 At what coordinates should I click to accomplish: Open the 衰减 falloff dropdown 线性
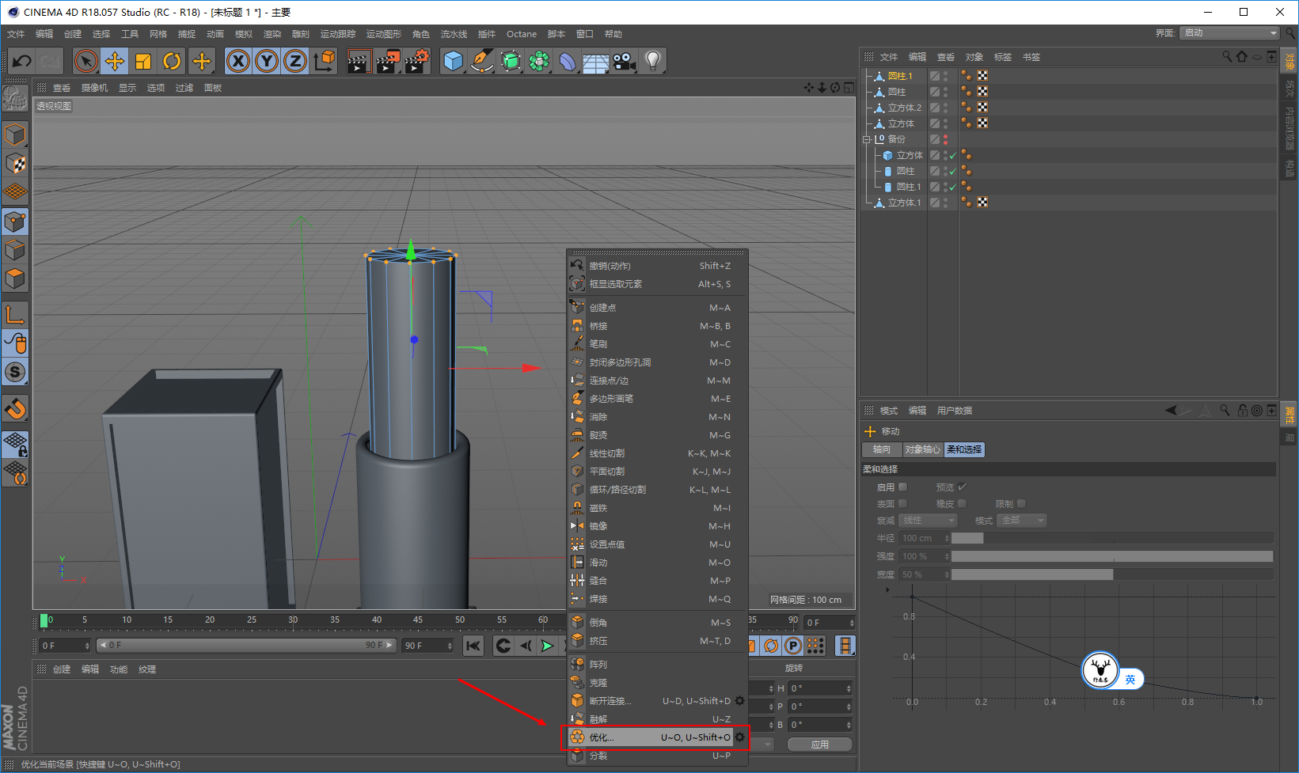(x=929, y=520)
